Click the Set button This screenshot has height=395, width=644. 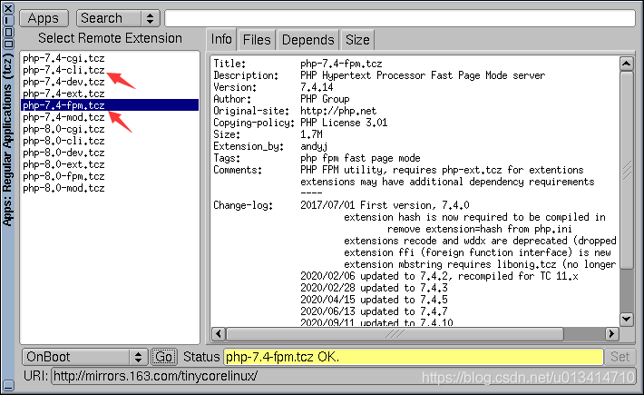click(620, 357)
